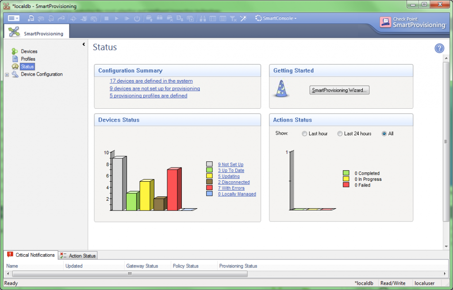453x290 pixels.
Task: Open the Action Status tab
Action: pyautogui.click(x=78, y=256)
